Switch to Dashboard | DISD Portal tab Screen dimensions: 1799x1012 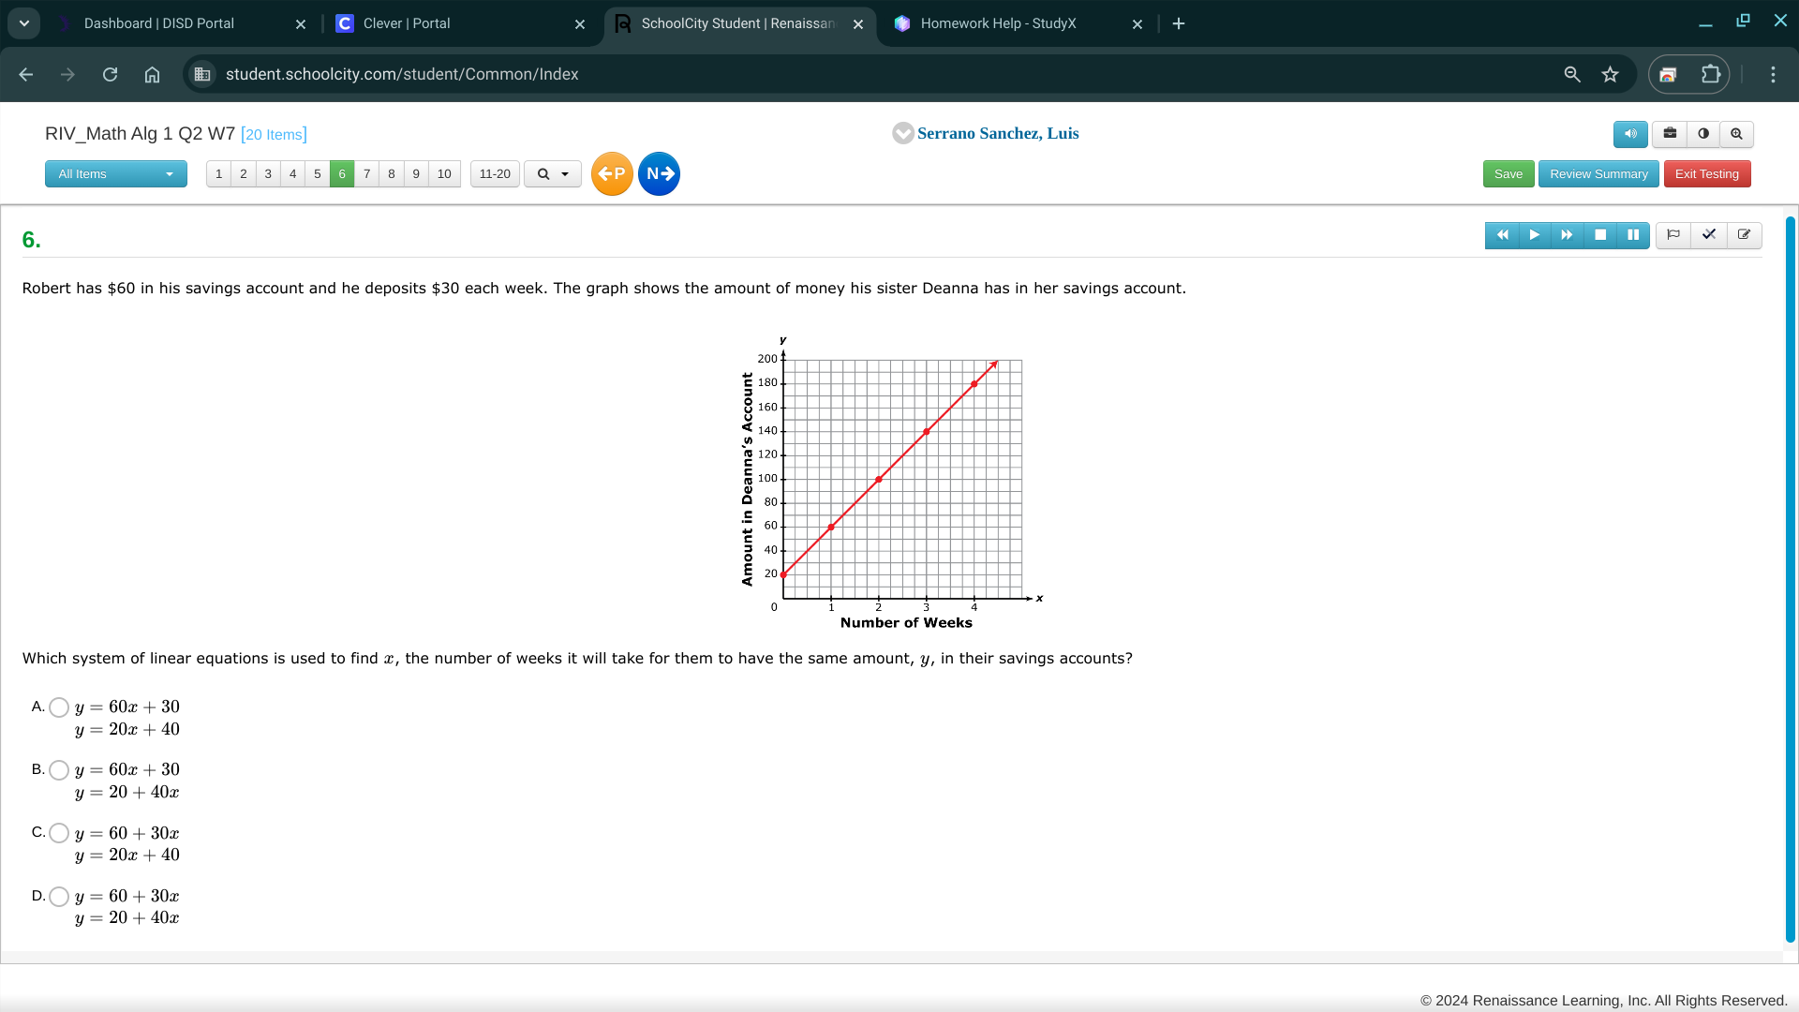point(159,23)
